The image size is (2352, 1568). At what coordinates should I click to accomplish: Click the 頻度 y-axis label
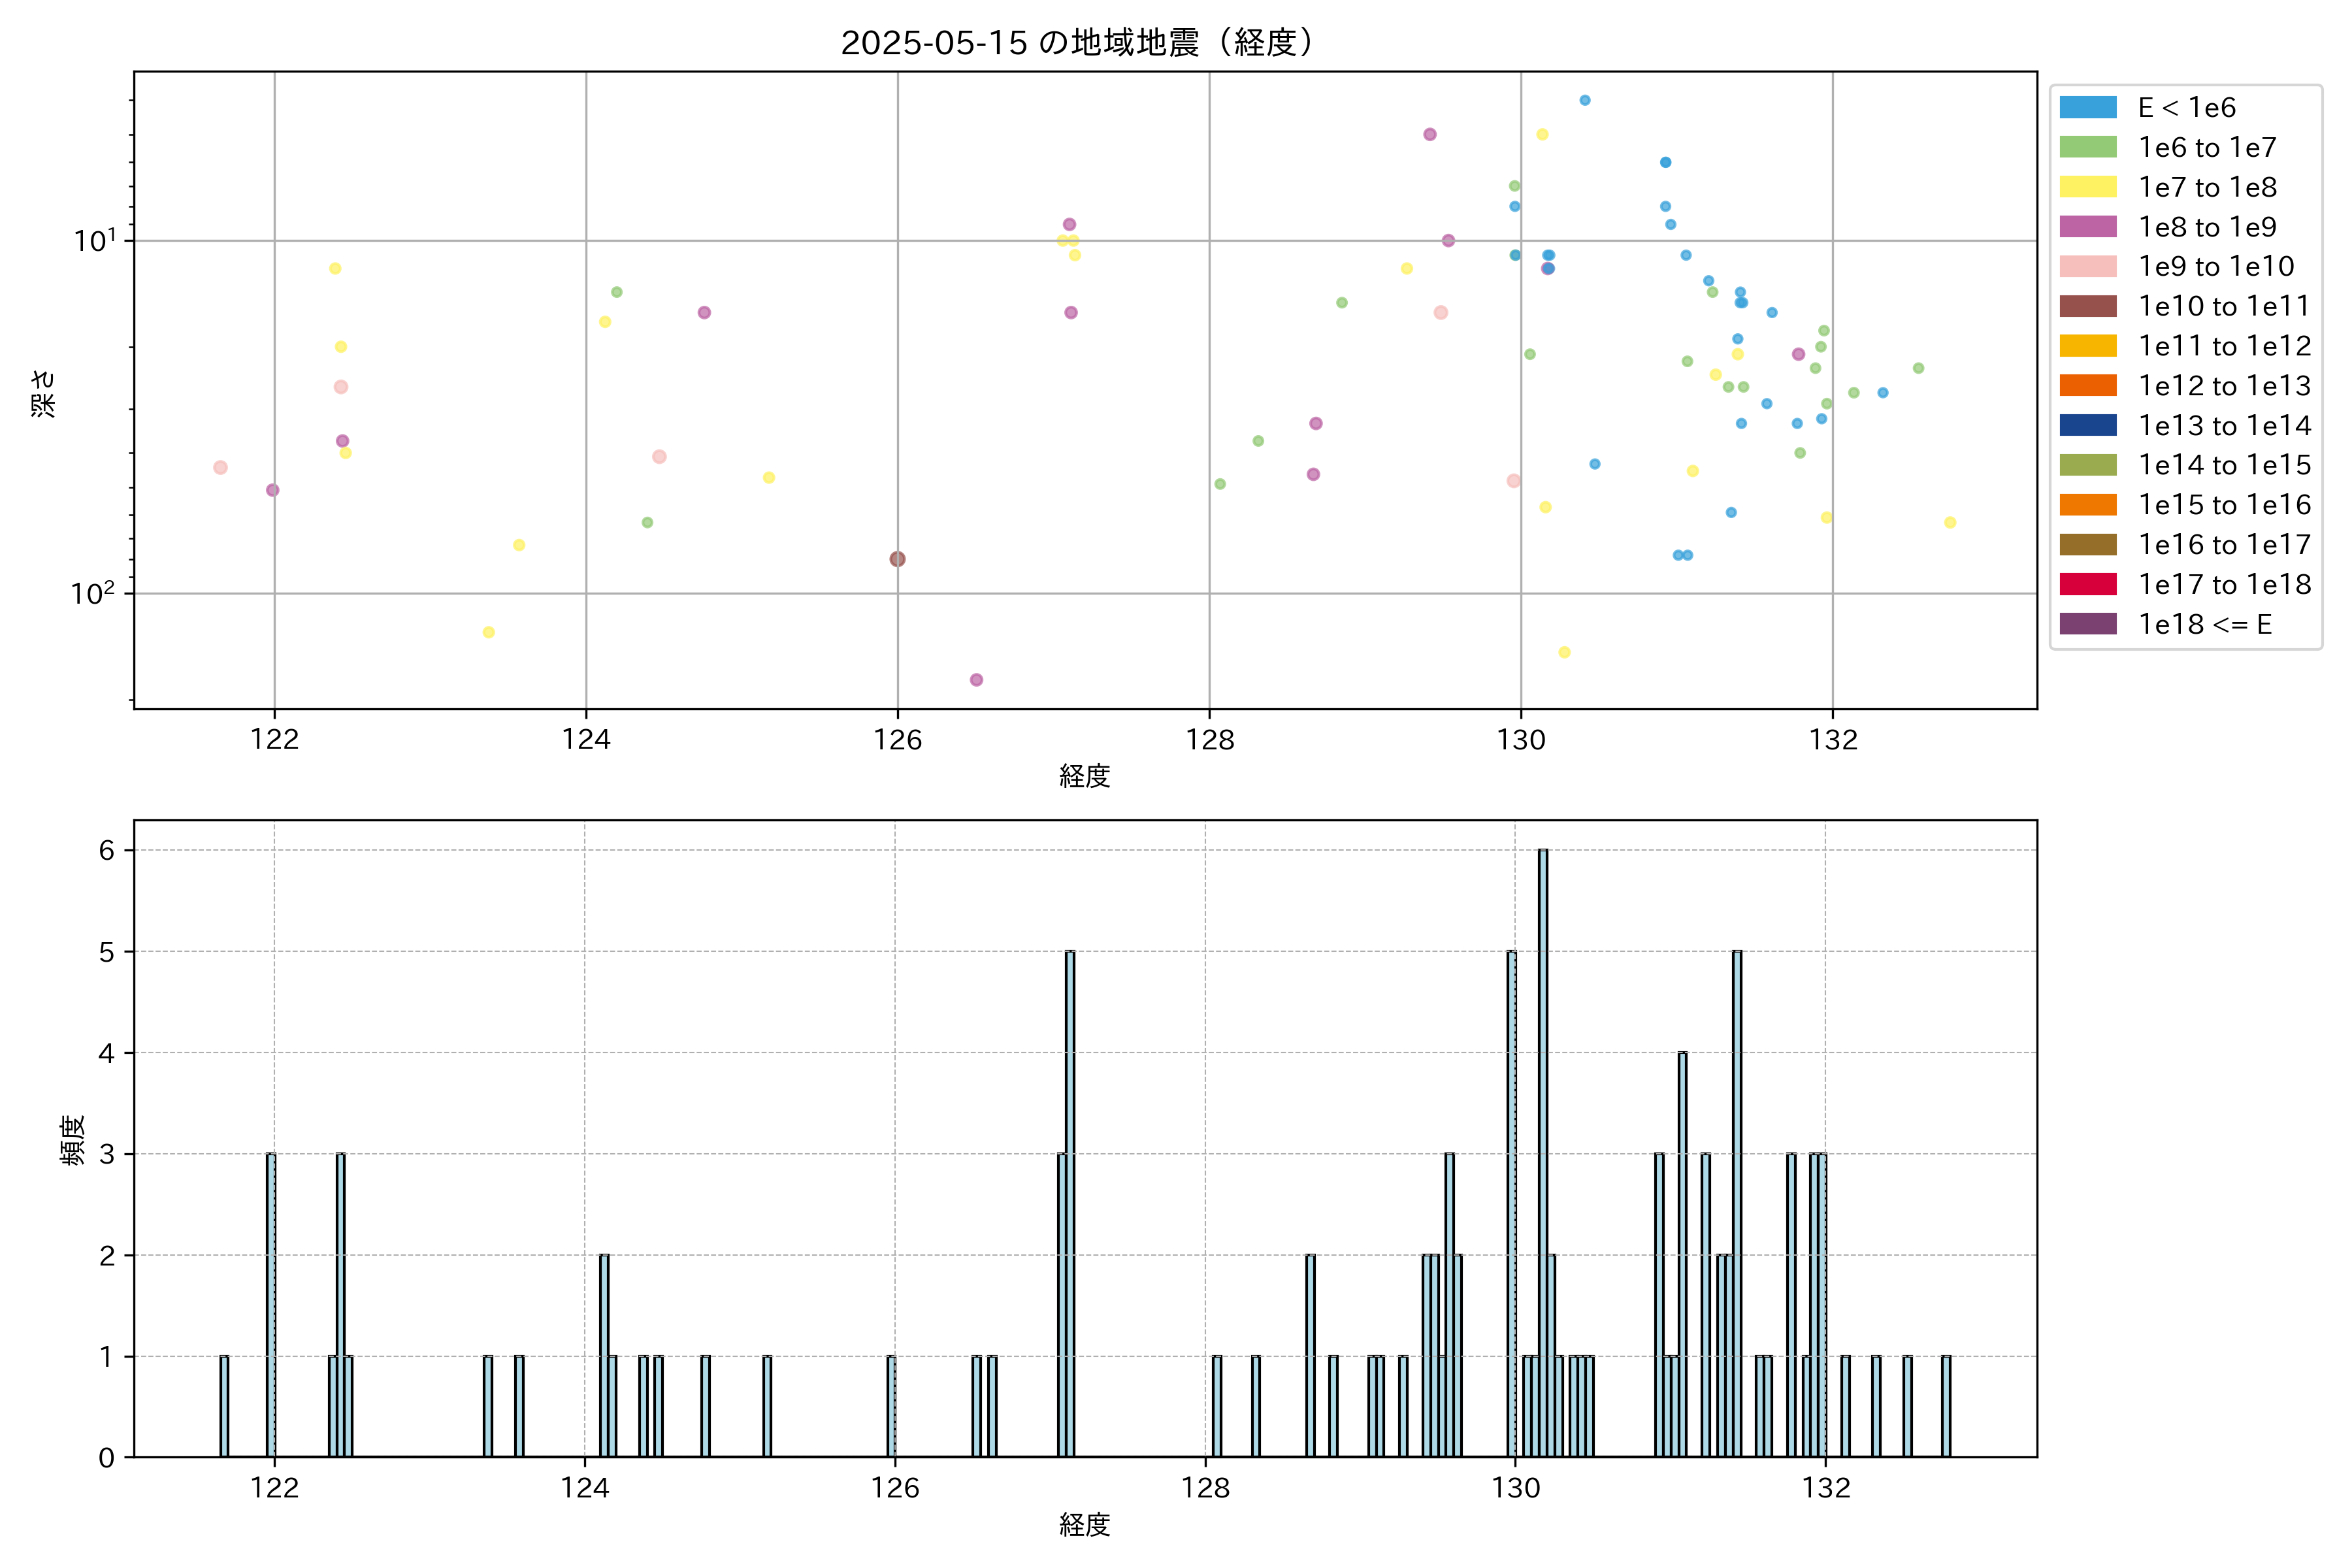pyautogui.click(x=72, y=1140)
